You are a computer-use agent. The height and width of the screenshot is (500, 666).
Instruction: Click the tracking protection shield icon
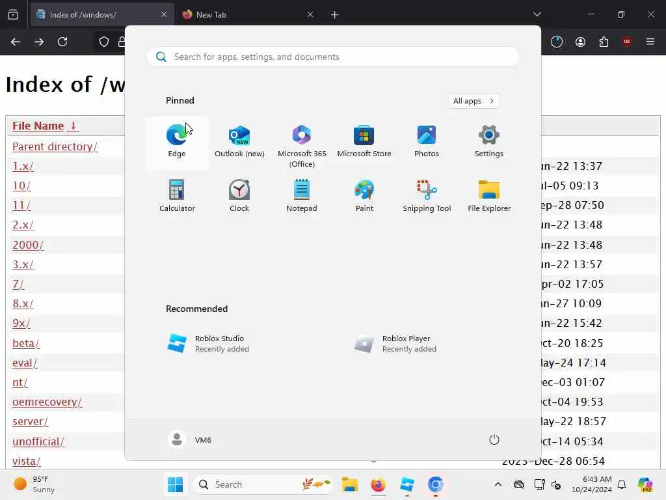[104, 42]
